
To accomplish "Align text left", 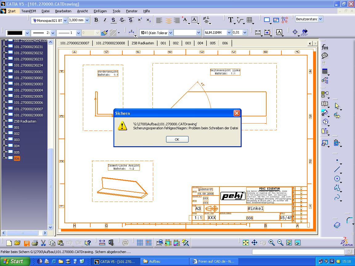I will [x=159, y=20].
